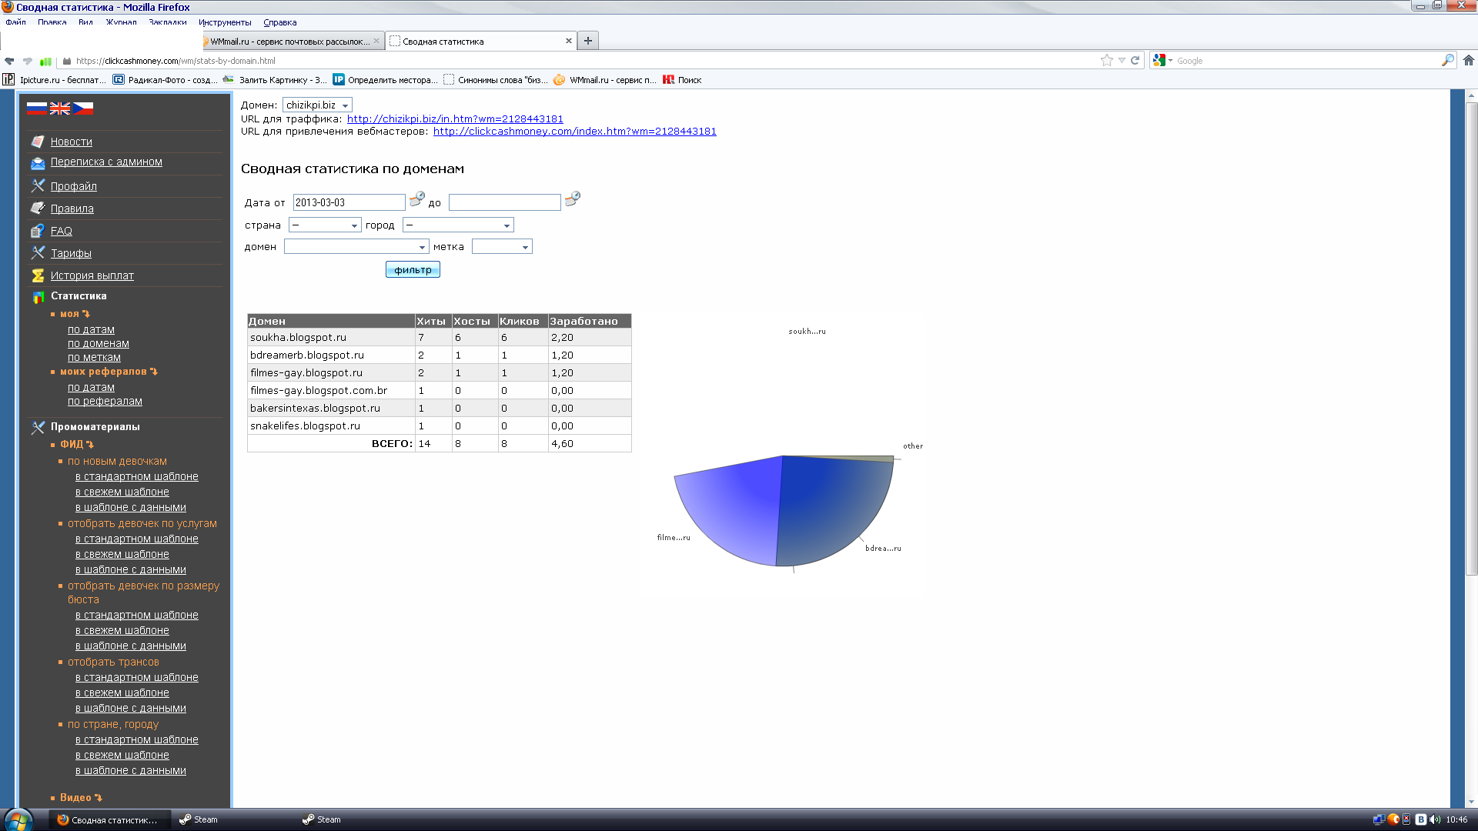Switch to the WMmail.ru browser tab
The height and width of the screenshot is (831, 1478).
point(291,42)
